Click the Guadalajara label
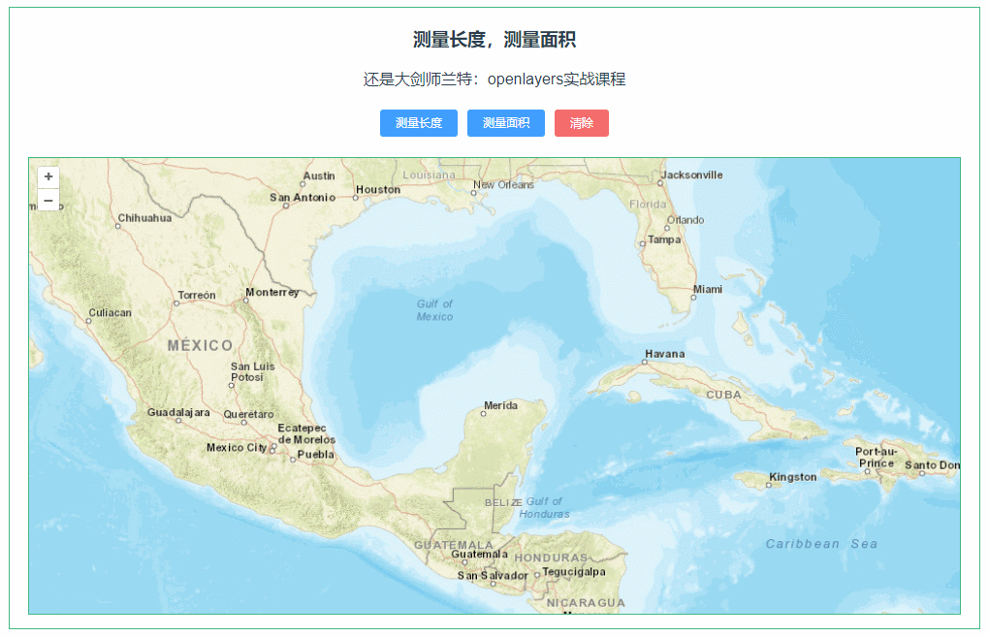This screenshot has width=989, height=637. [178, 412]
